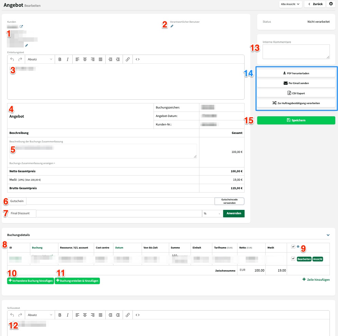Open Absatz style dropdown in Einleitungstext
Image resolution: width=338 pixels, height=336 pixels.
40,59
